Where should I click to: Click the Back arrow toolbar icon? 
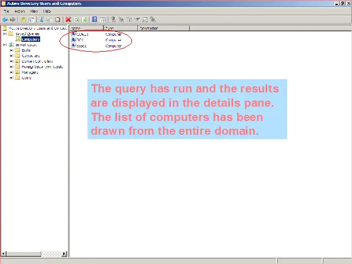pyautogui.click(x=5, y=20)
